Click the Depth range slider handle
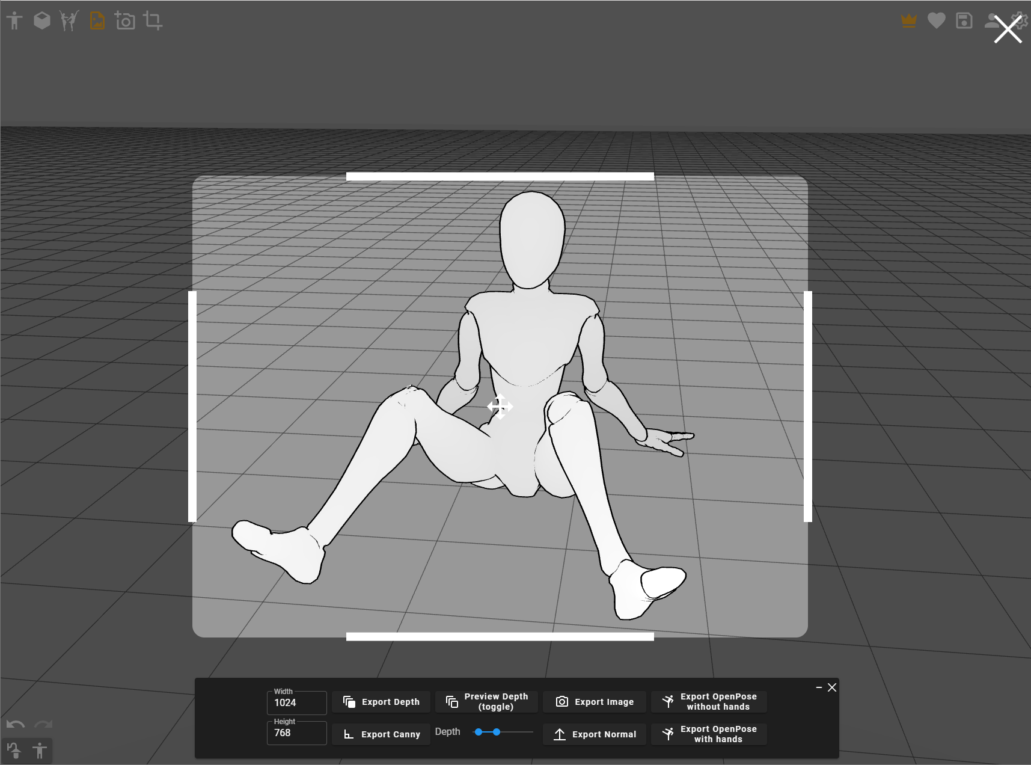1031x765 pixels. (497, 732)
